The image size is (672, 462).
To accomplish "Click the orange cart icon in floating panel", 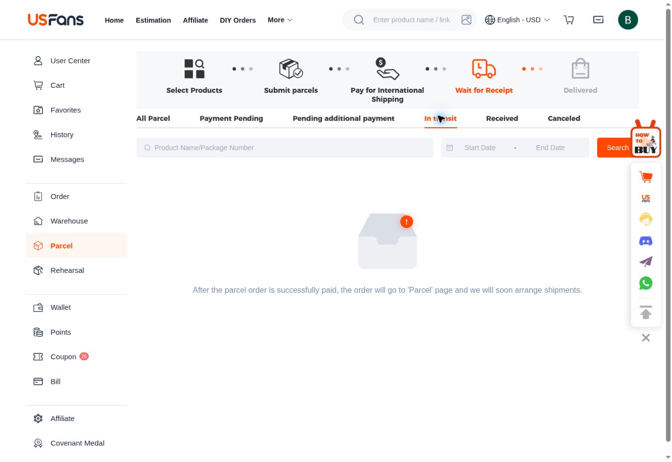I will pos(646,177).
